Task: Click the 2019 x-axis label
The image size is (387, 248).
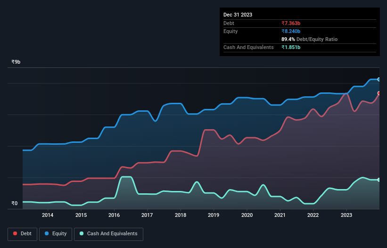Action: coord(214,215)
